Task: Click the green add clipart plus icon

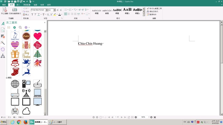Action: (14, 27)
